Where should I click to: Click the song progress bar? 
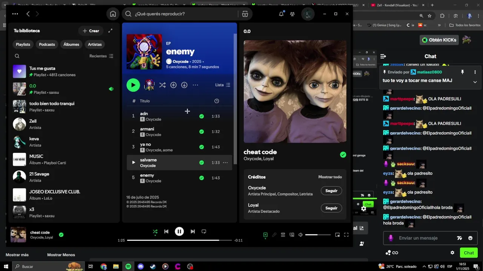[179, 240]
